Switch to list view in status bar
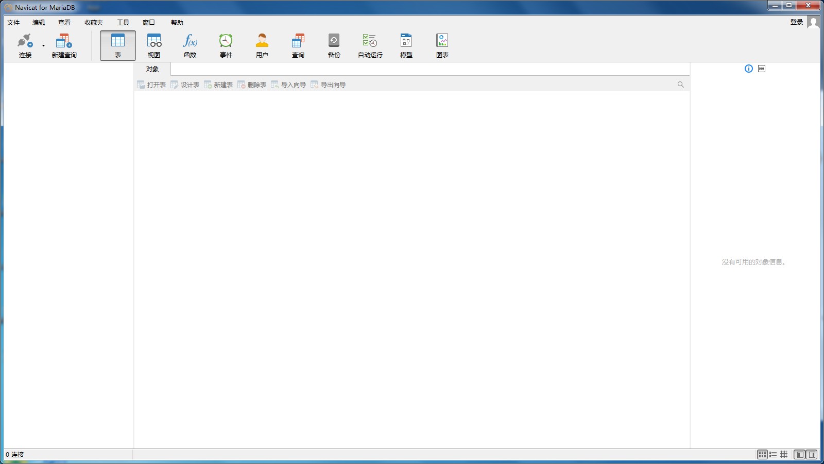The width and height of the screenshot is (824, 464). 773,455
